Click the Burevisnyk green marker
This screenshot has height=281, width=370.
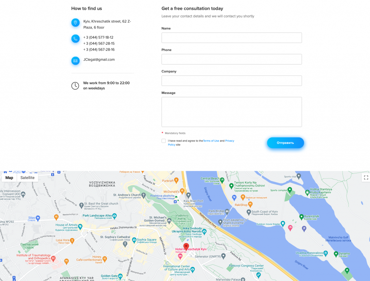[x=301, y=217]
